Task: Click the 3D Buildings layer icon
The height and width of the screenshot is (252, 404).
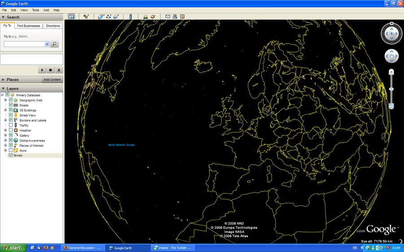Action: click(x=16, y=110)
